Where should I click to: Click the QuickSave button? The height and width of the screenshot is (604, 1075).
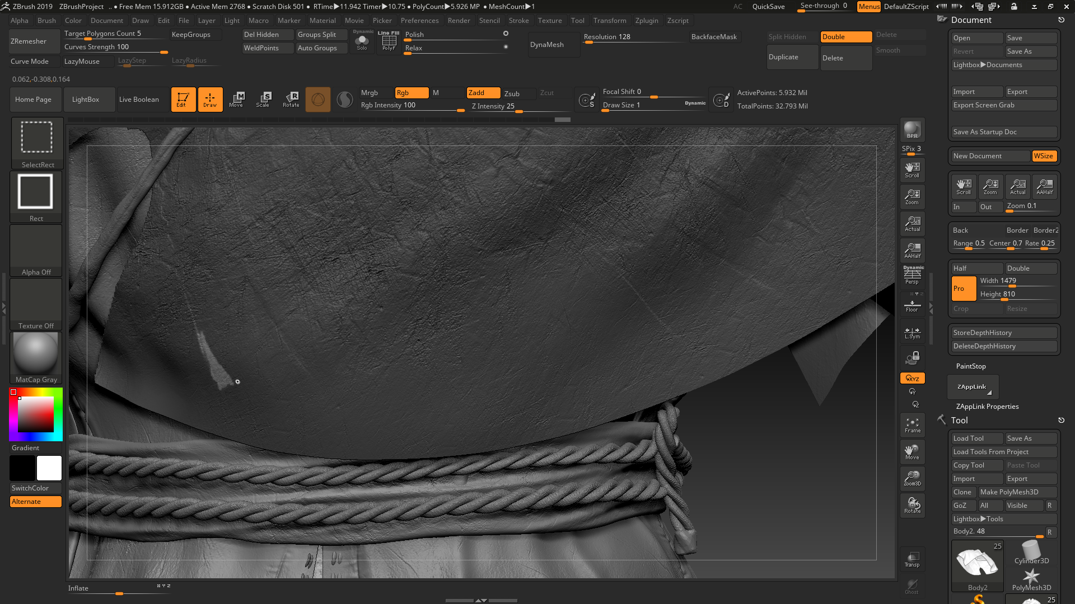coord(768,7)
